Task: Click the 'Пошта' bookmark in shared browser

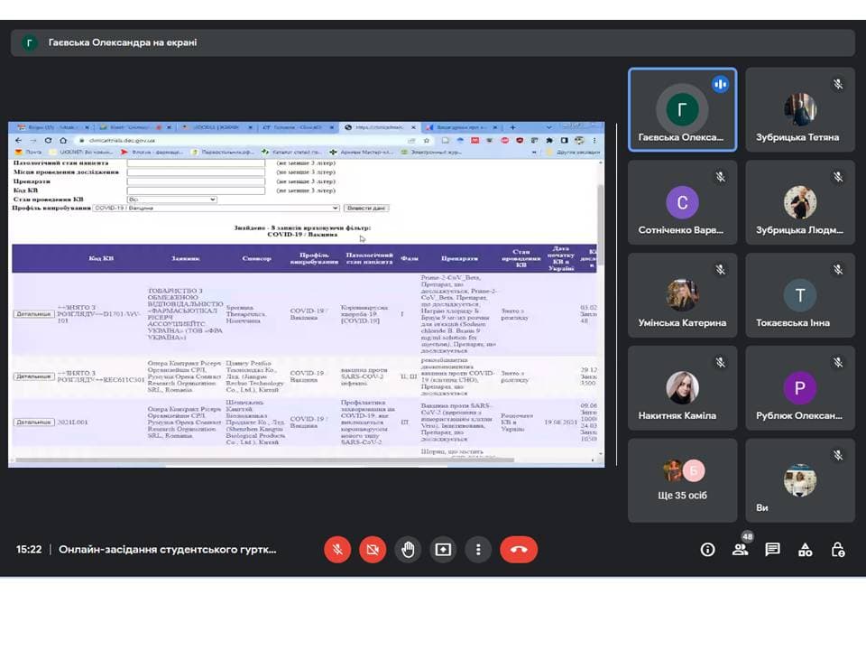Action: tap(29, 152)
